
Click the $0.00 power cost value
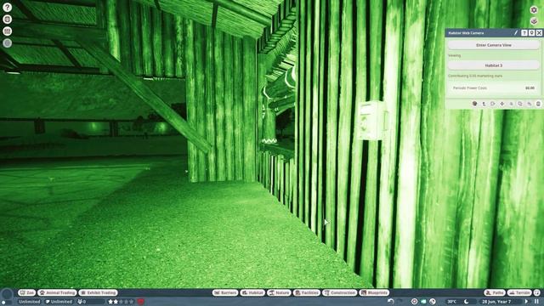pos(530,88)
